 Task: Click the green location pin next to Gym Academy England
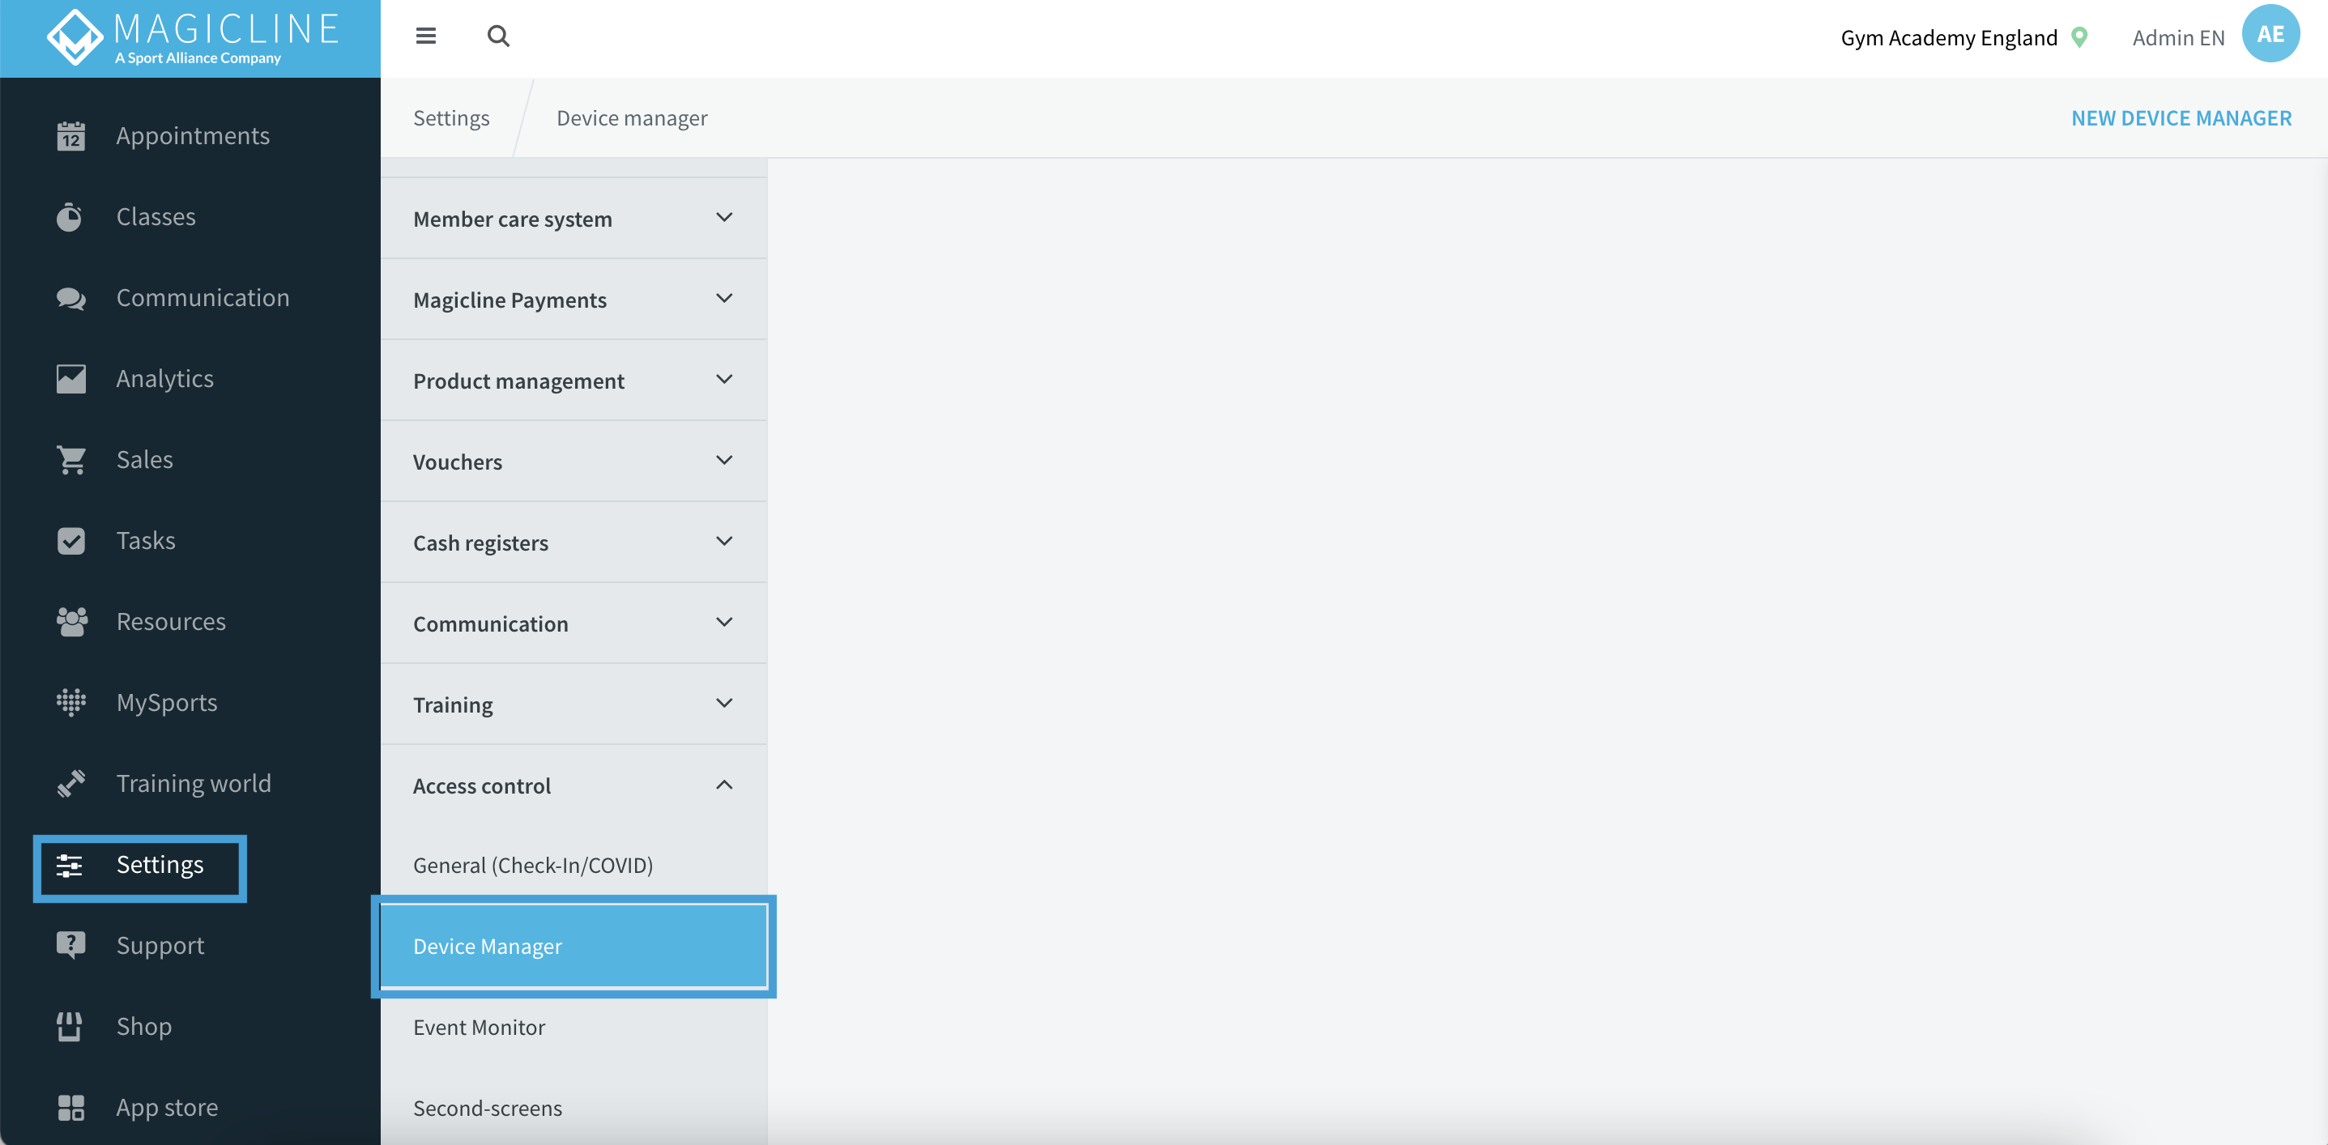tap(2078, 37)
